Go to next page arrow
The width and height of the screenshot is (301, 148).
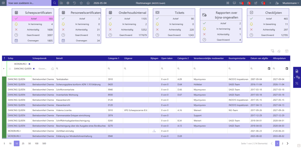287,143
